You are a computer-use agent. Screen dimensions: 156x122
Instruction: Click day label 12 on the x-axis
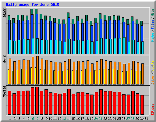(59, 119)
